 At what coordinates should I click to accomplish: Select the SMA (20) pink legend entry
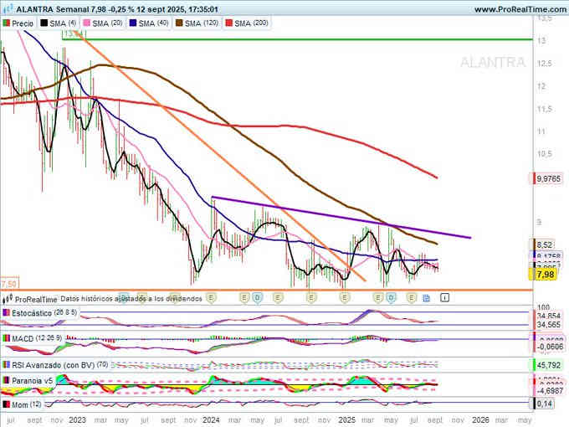tap(103, 23)
